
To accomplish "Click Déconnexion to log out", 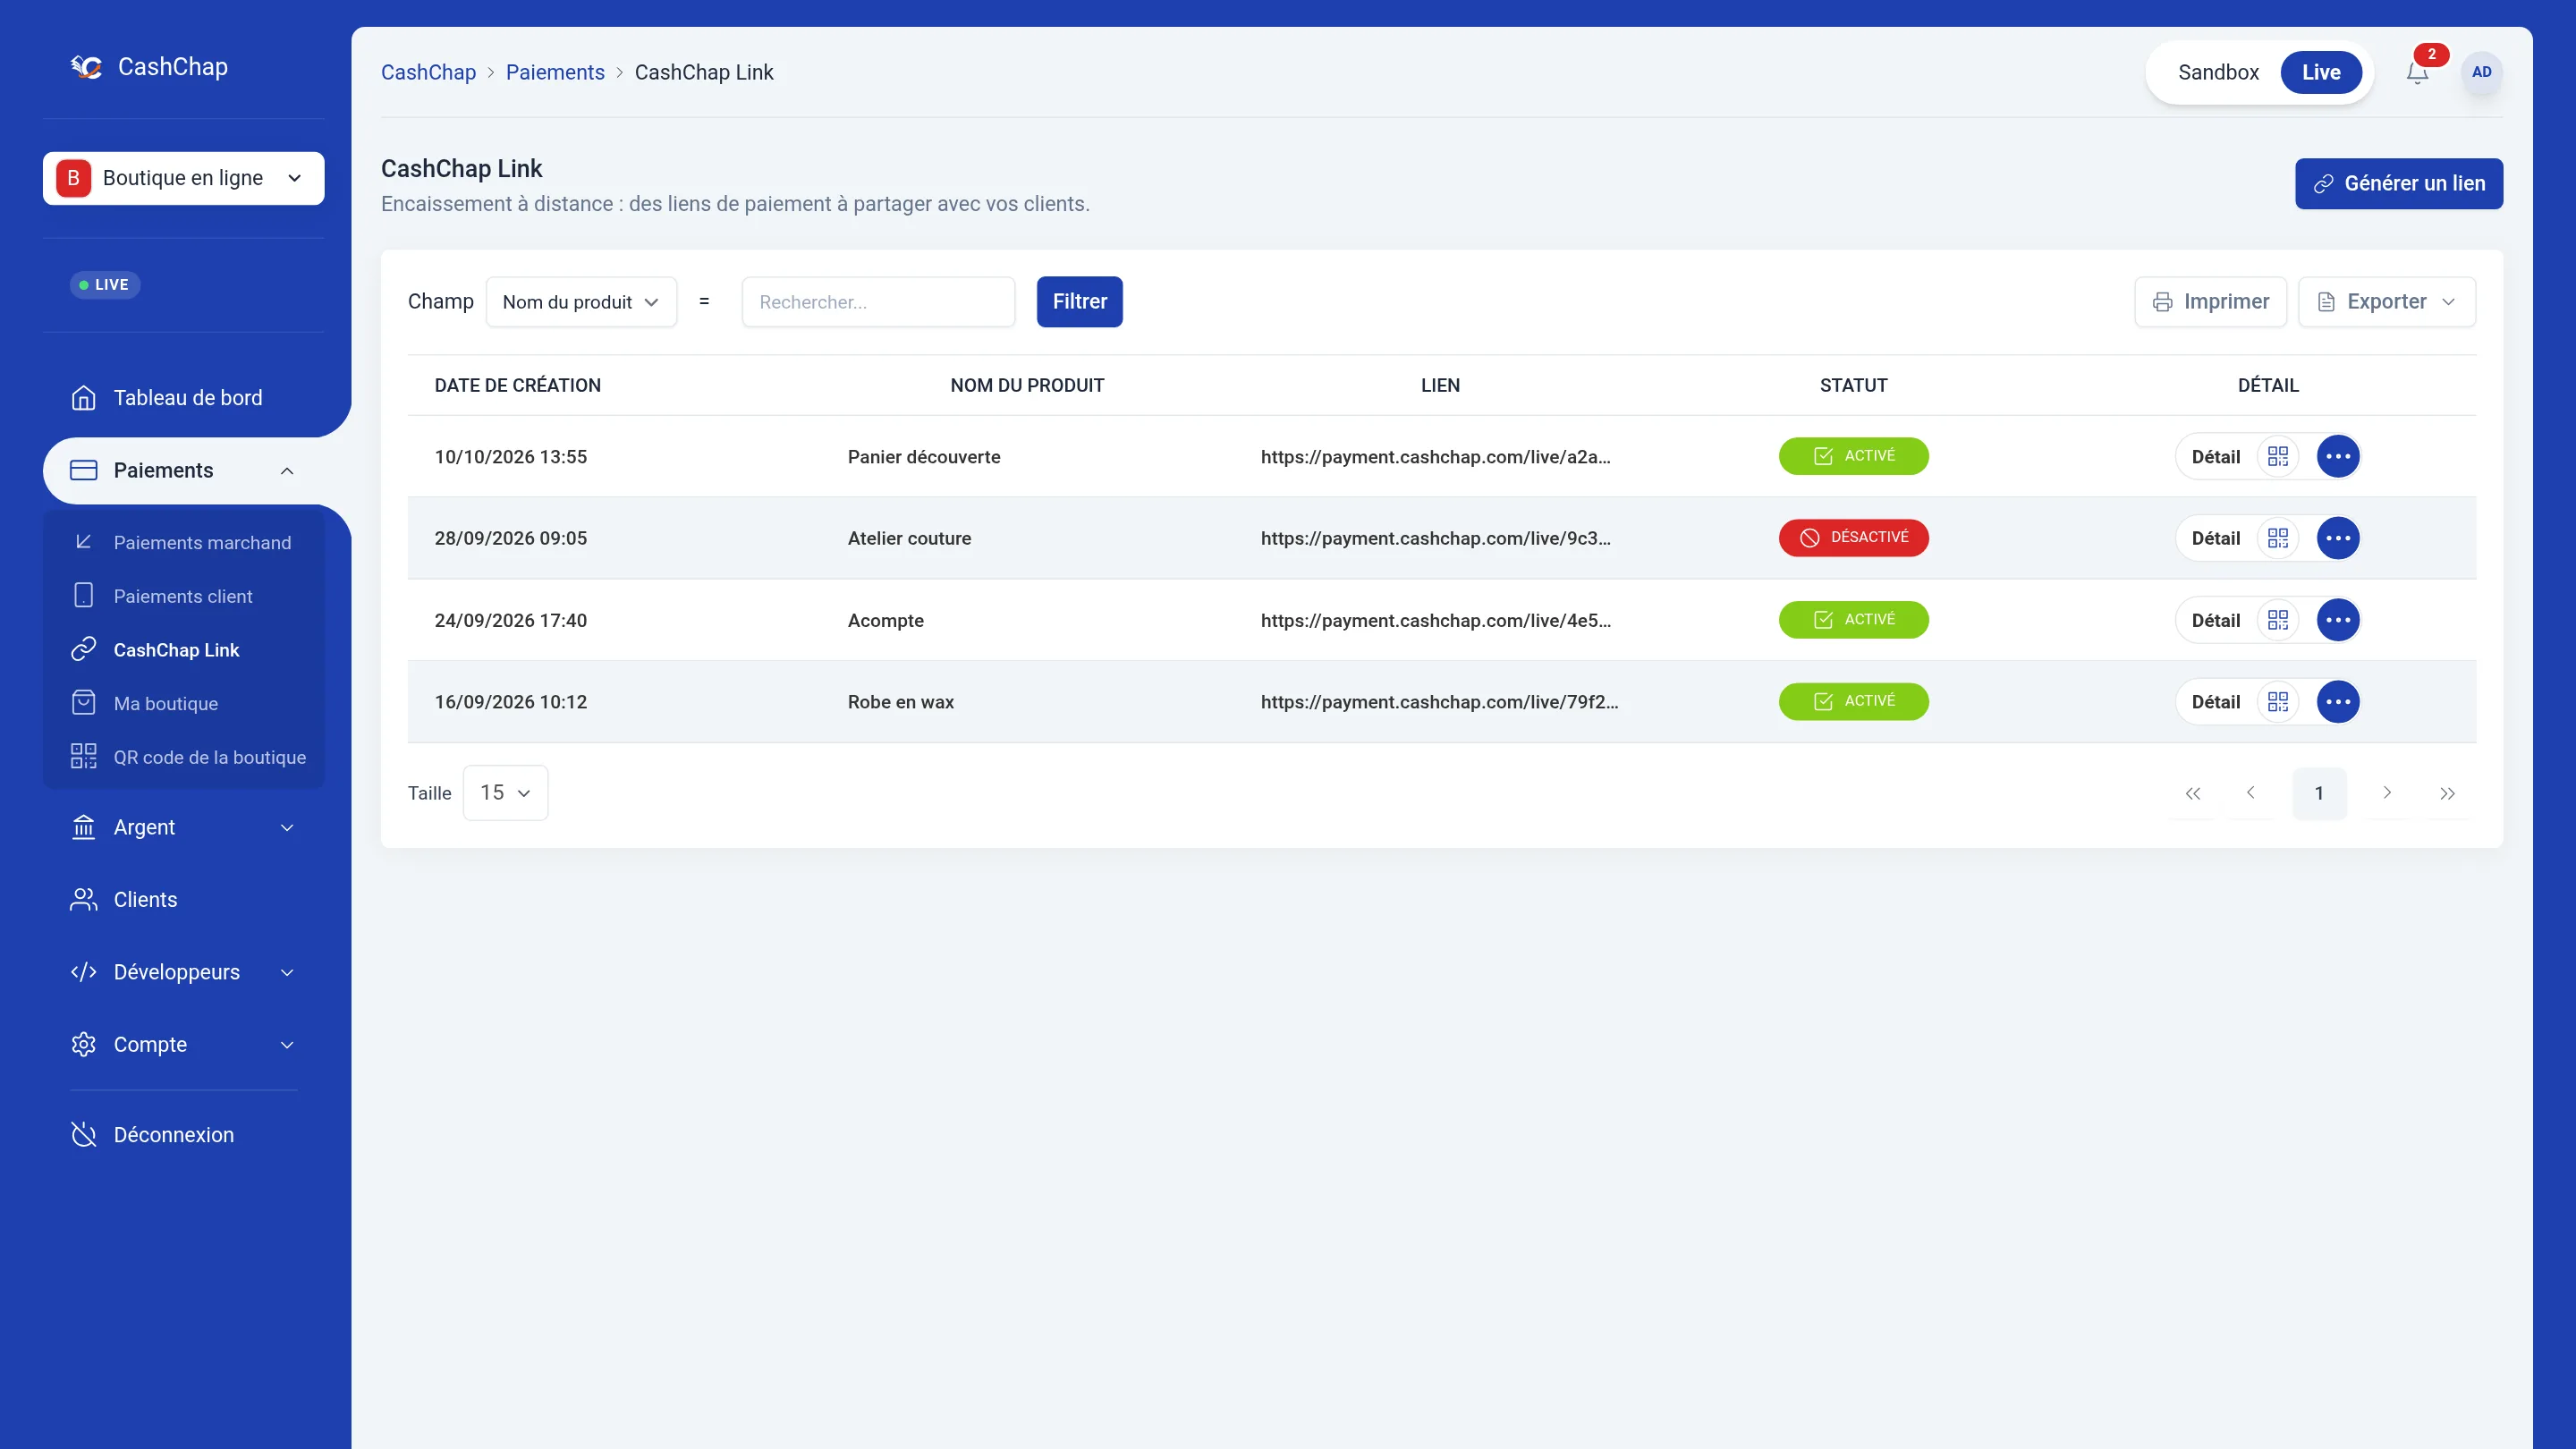I will click(152, 1135).
